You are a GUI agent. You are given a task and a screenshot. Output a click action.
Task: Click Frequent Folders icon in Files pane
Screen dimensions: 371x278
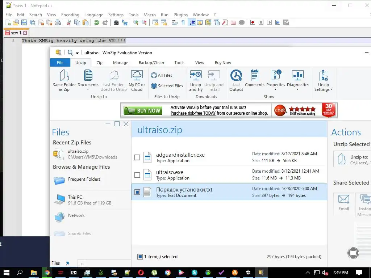(x=59, y=180)
